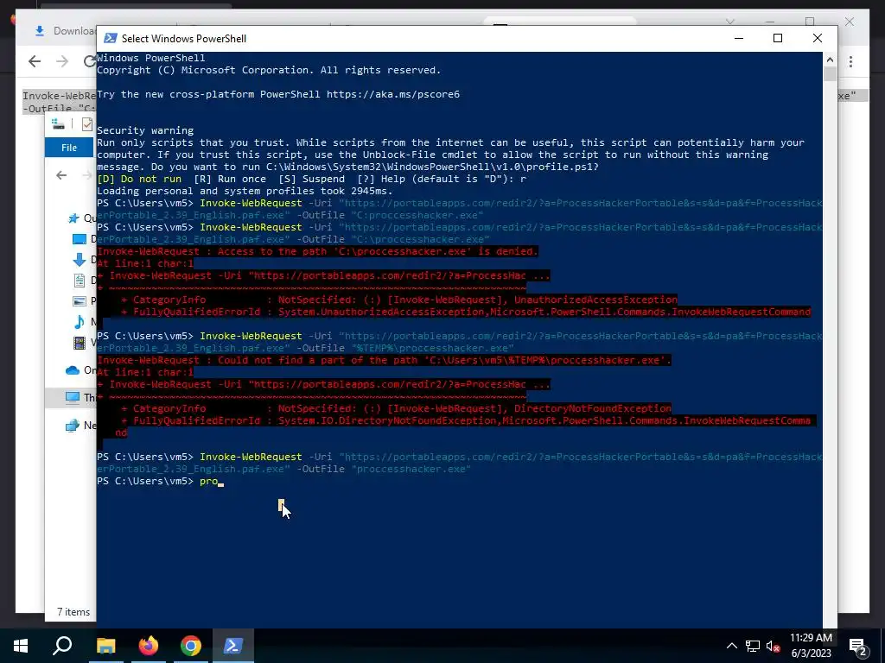Click 'Access to the path' denied error line
This screenshot has height=663, width=885.
coord(317,251)
